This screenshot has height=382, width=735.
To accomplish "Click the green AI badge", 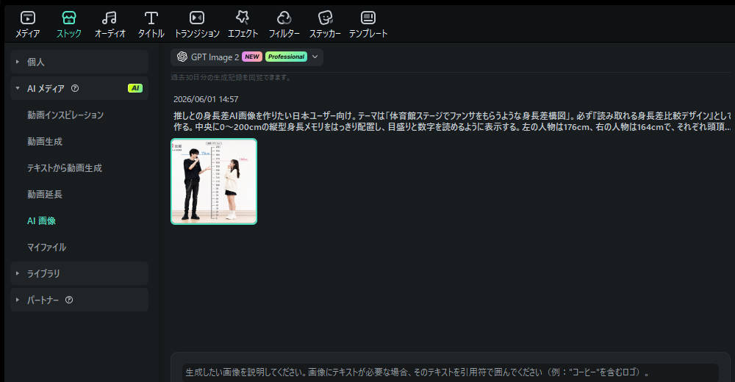I will [x=135, y=88].
